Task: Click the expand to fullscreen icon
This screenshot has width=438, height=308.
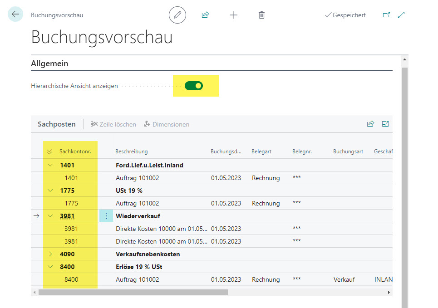Action: pos(401,15)
